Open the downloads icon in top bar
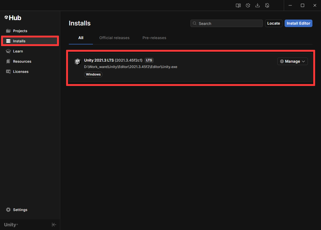Viewport: 321px width, 230px height. 258,5
